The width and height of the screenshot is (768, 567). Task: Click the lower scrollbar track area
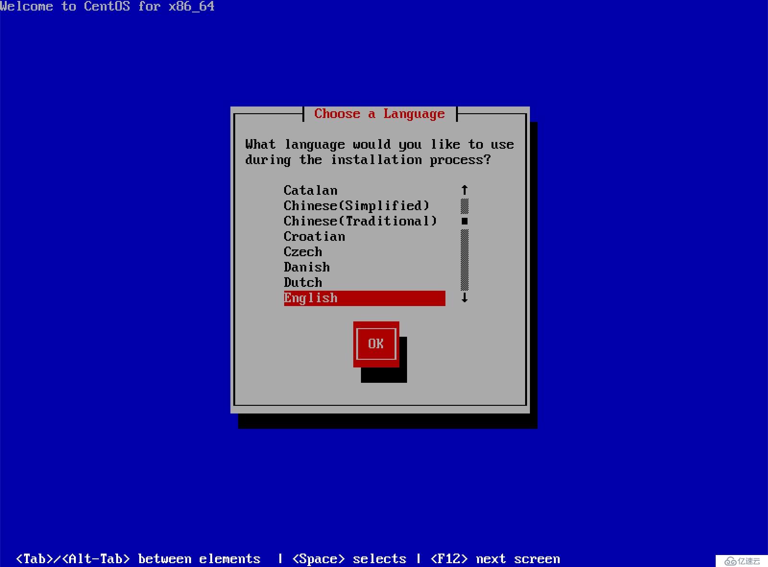click(465, 260)
